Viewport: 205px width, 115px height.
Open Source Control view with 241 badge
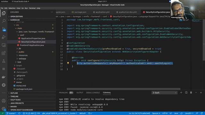pyautogui.click(x=4, y=29)
